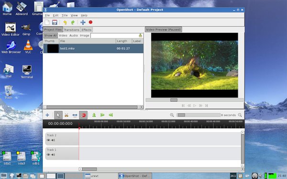Create a new project with toolbar icon
The height and width of the screenshot is (179, 287).
[x=47, y=22]
